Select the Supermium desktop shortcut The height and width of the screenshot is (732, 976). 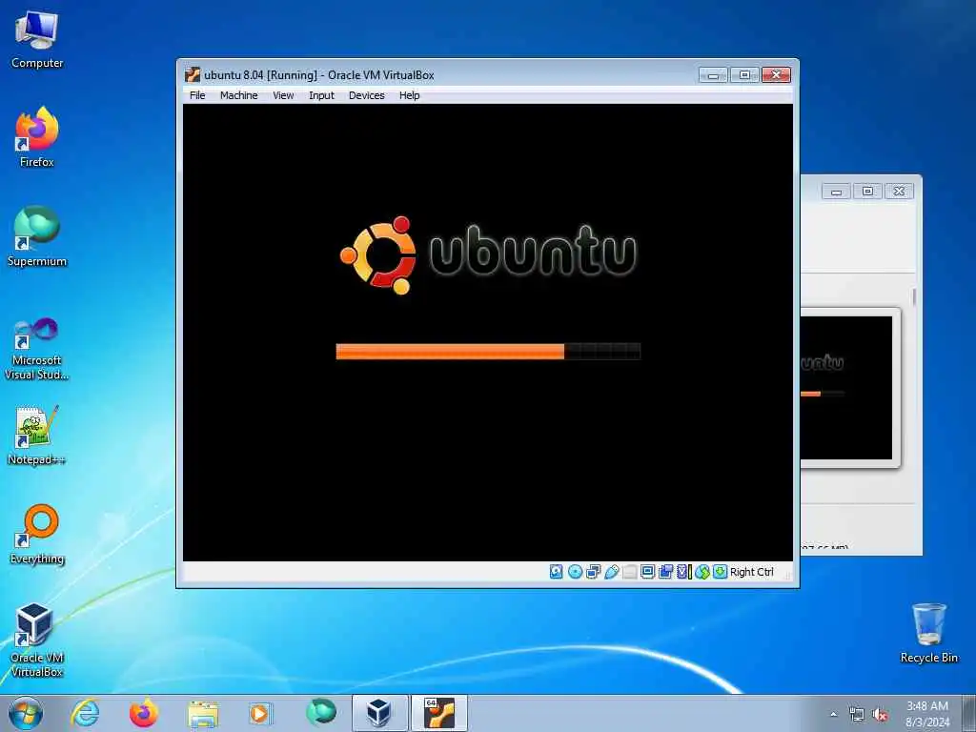37,236
